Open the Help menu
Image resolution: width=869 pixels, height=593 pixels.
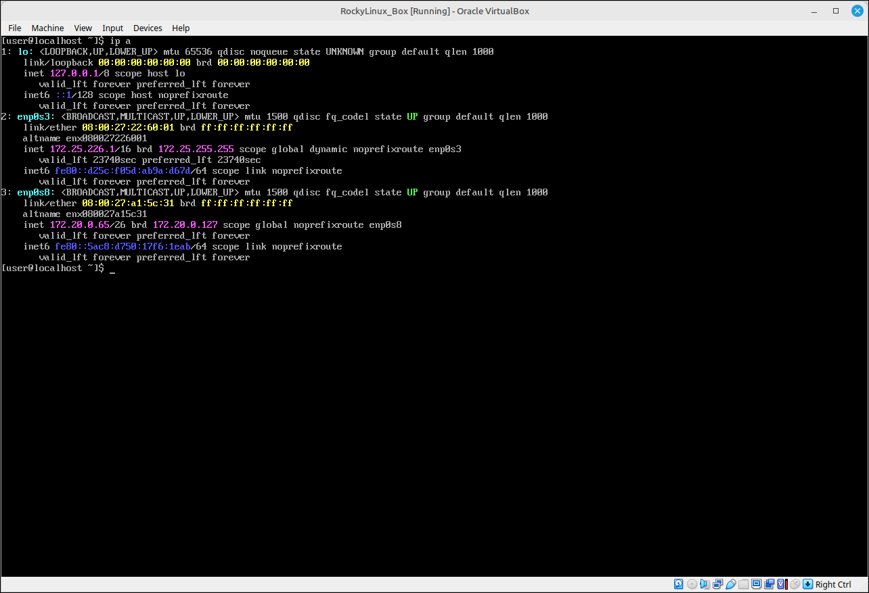[x=181, y=28]
